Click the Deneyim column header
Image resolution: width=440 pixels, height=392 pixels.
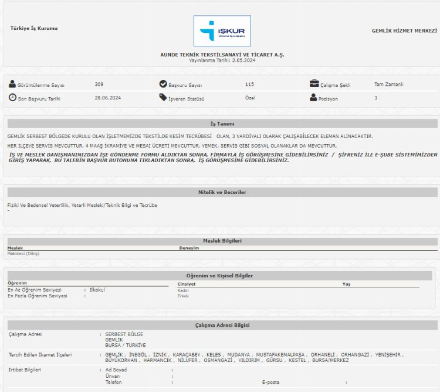[189, 248]
